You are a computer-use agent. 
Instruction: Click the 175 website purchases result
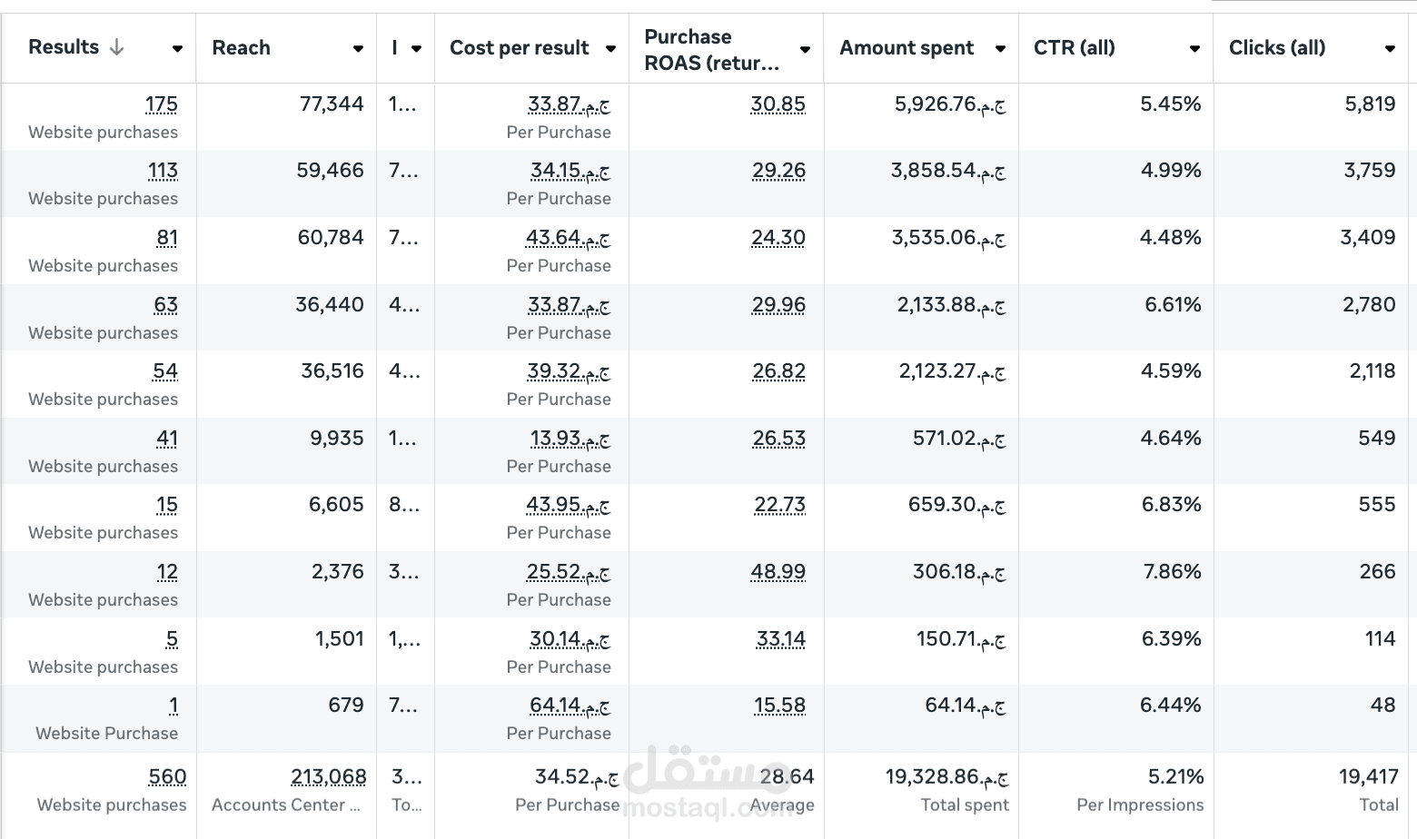pyautogui.click(x=162, y=104)
